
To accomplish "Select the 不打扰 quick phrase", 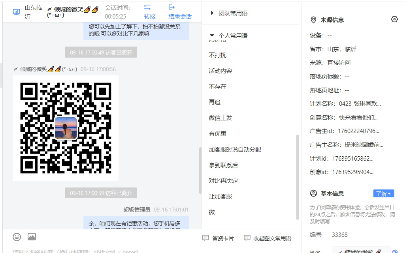I will [x=217, y=55].
